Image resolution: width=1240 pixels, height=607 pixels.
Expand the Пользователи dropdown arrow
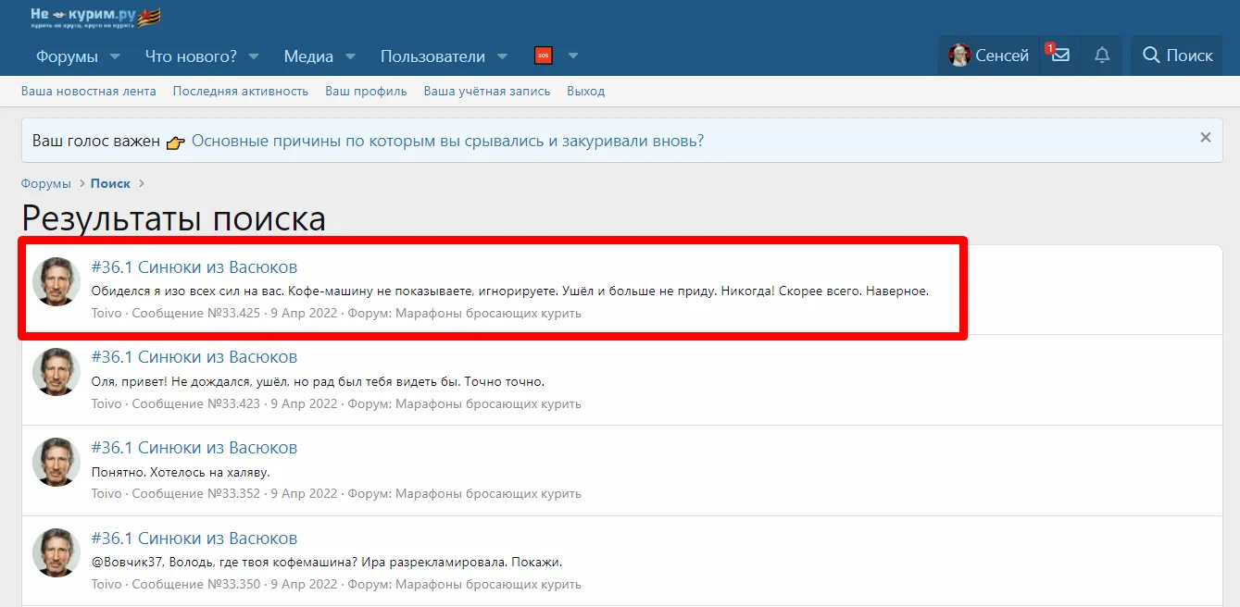click(503, 56)
